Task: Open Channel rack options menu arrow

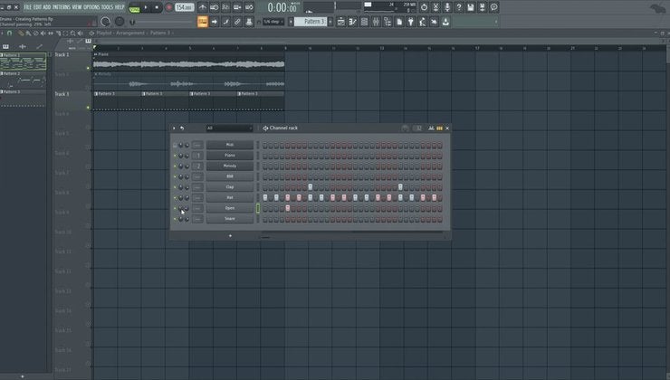Action: click(x=174, y=128)
